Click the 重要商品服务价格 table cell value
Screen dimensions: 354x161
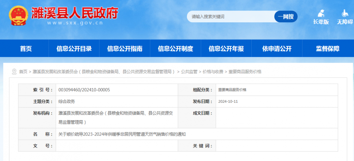(x=232, y=90)
